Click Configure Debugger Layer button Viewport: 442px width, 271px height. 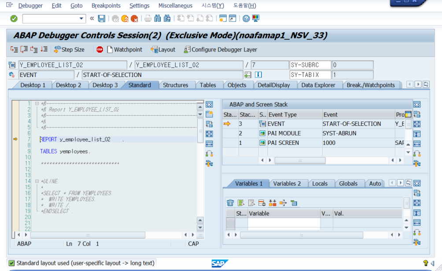[x=221, y=50]
